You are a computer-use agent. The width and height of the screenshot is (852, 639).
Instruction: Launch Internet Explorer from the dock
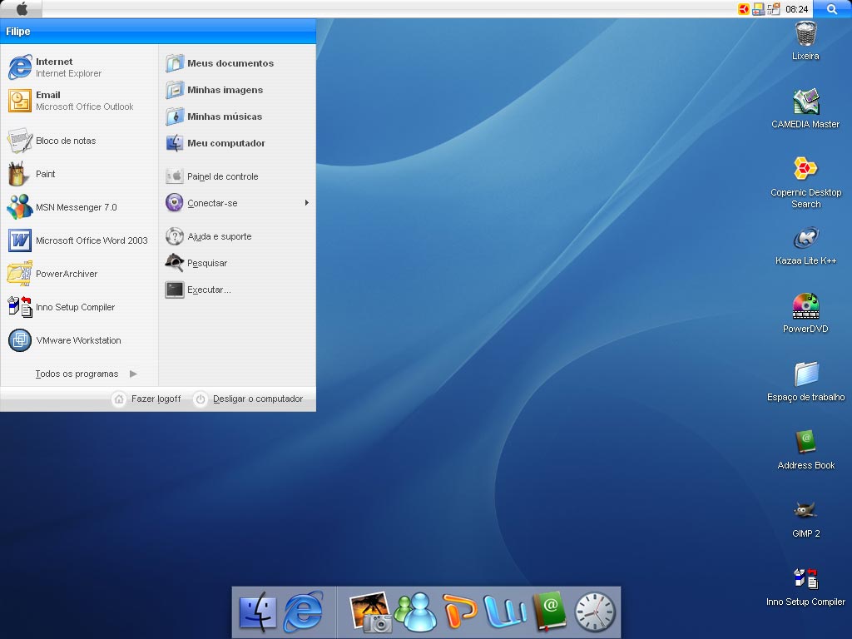point(305,612)
